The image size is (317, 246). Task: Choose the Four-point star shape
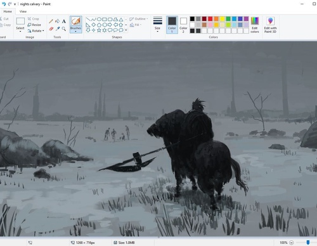pos(94,30)
